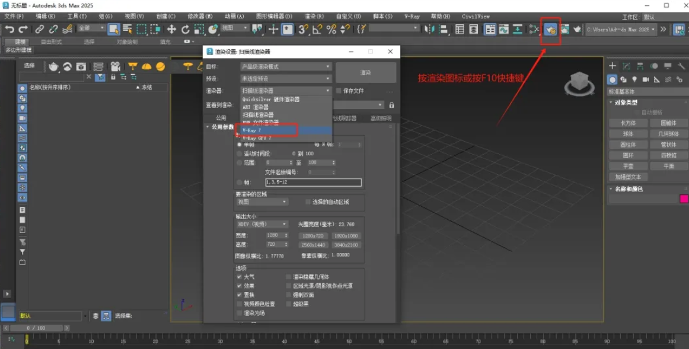Click the Undo arrow in main toolbar
689x349 pixels.
tap(9, 29)
